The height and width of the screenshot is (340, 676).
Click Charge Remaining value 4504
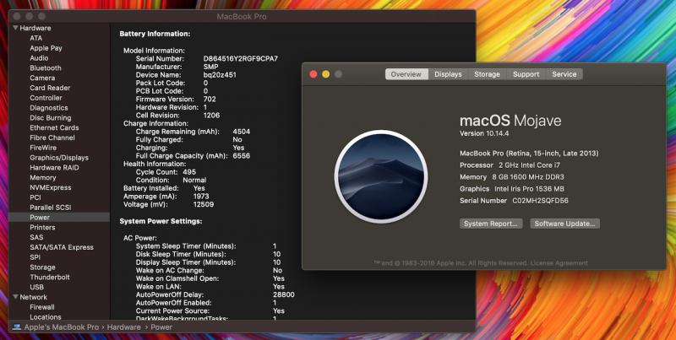coord(242,132)
